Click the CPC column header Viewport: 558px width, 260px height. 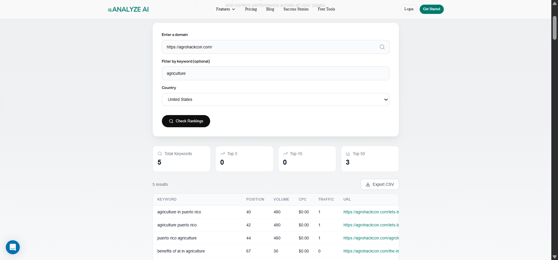303,199
